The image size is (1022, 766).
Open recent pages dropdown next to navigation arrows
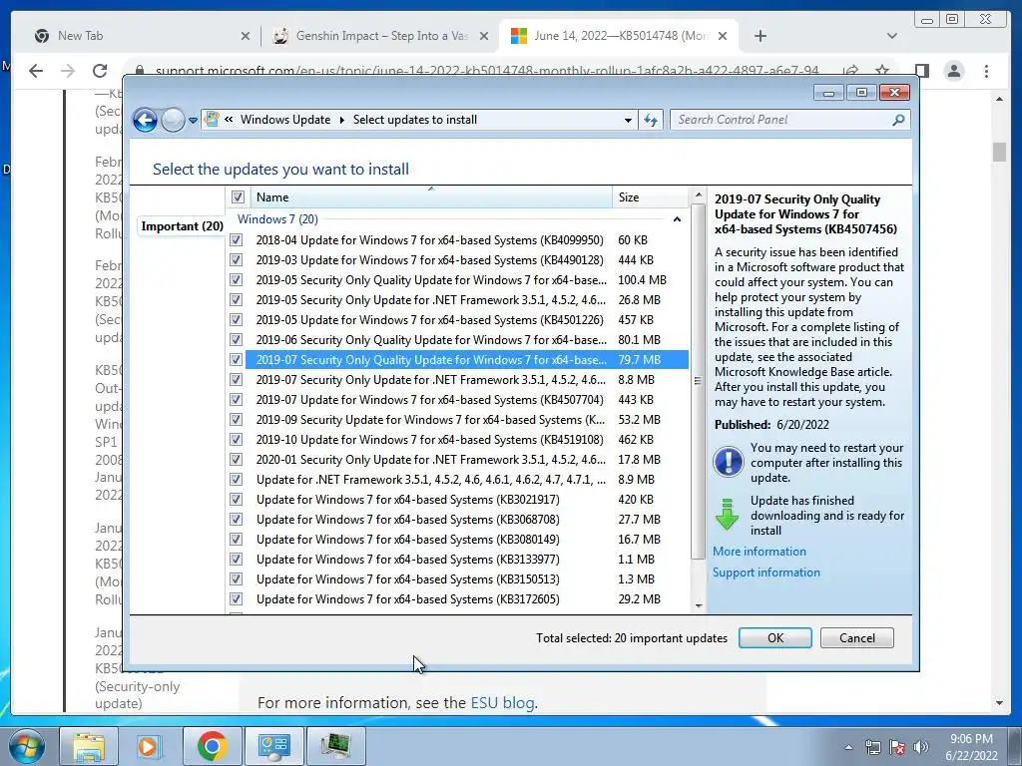click(x=193, y=121)
